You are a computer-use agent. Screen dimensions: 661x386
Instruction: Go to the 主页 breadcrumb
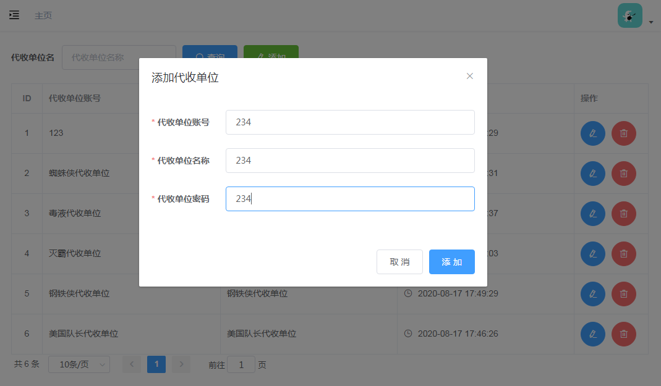43,15
